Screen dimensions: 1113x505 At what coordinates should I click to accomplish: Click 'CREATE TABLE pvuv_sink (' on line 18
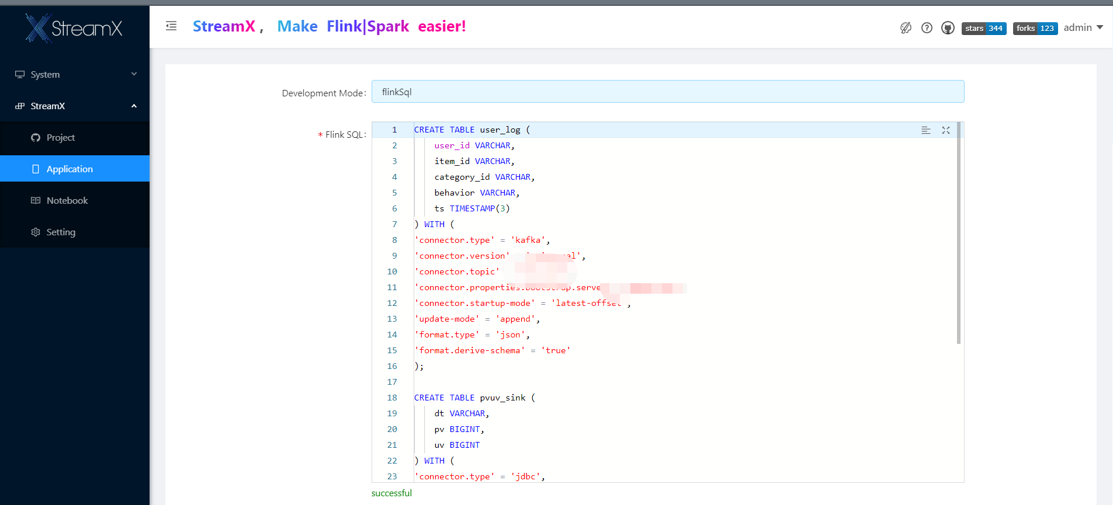pos(474,398)
